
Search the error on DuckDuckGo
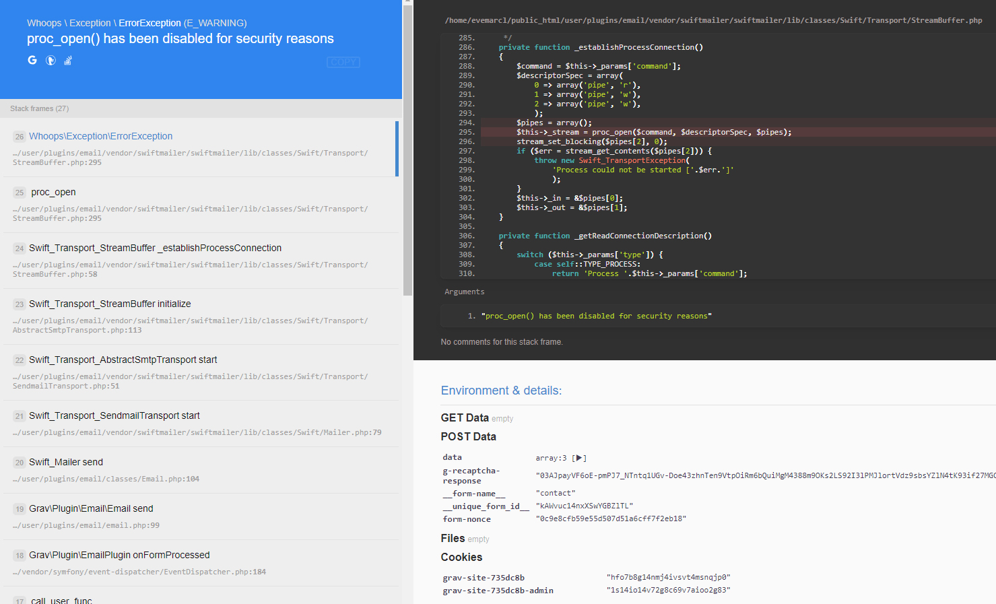pos(51,60)
